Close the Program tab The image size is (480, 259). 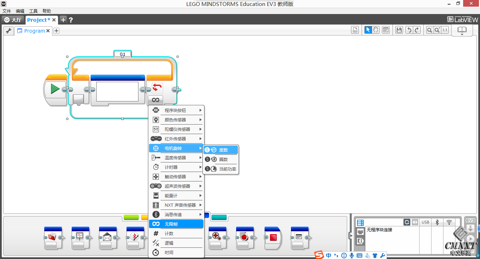point(48,31)
